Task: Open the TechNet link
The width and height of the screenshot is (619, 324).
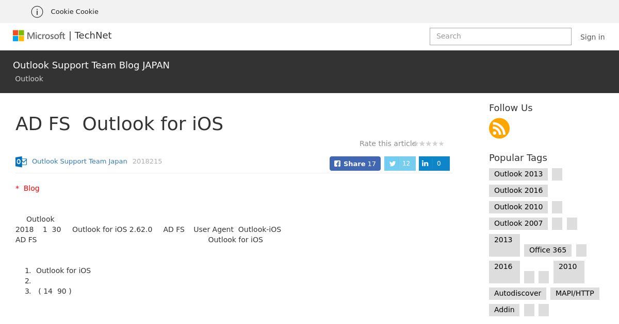Action: coord(93,35)
